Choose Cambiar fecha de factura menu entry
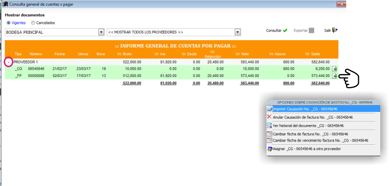The height and width of the screenshot is (186, 389). [310, 134]
